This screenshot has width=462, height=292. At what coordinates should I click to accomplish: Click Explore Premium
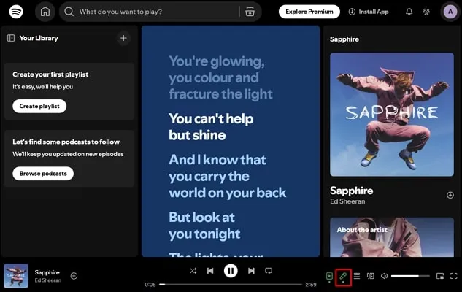tap(309, 12)
